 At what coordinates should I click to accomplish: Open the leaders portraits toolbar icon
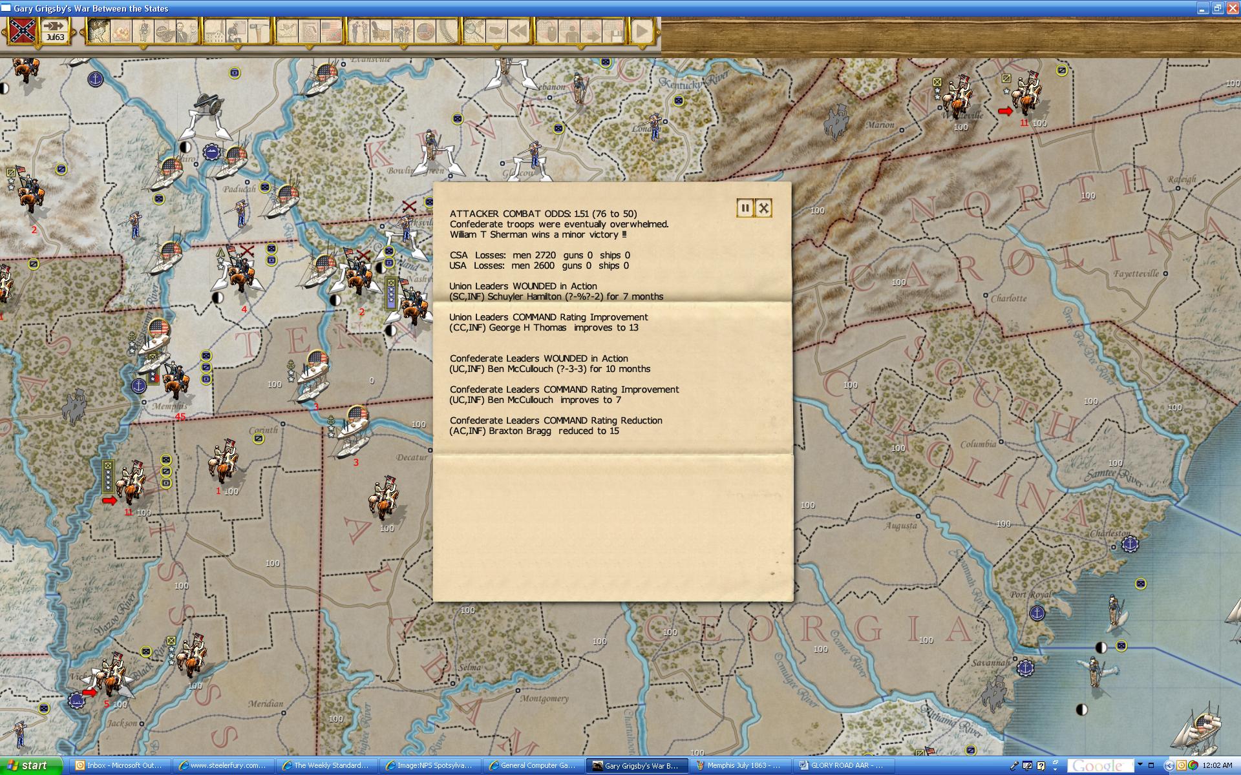(x=187, y=31)
